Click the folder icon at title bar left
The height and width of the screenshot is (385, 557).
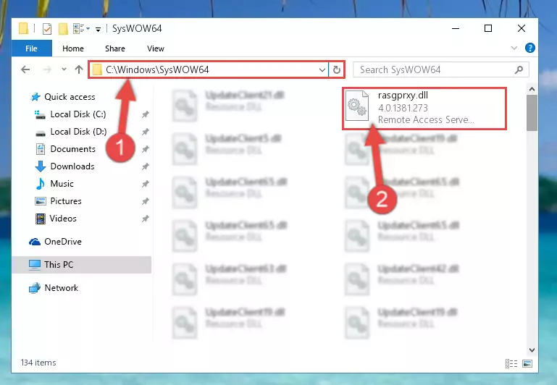(23, 28)
